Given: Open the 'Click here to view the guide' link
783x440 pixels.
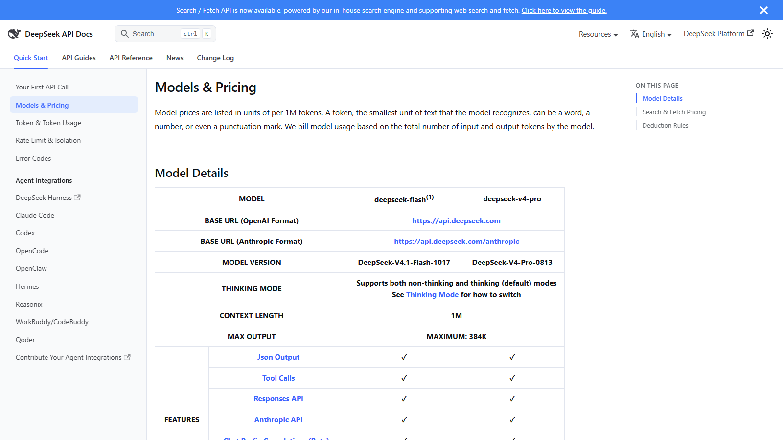Looking at the screenshot, I should (564, 10).
